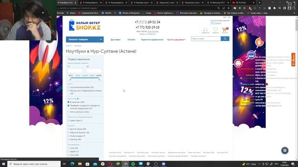Click the address bar zoom magnifier icon
Viewport: 298px width, 167px height.
point(218,8)
